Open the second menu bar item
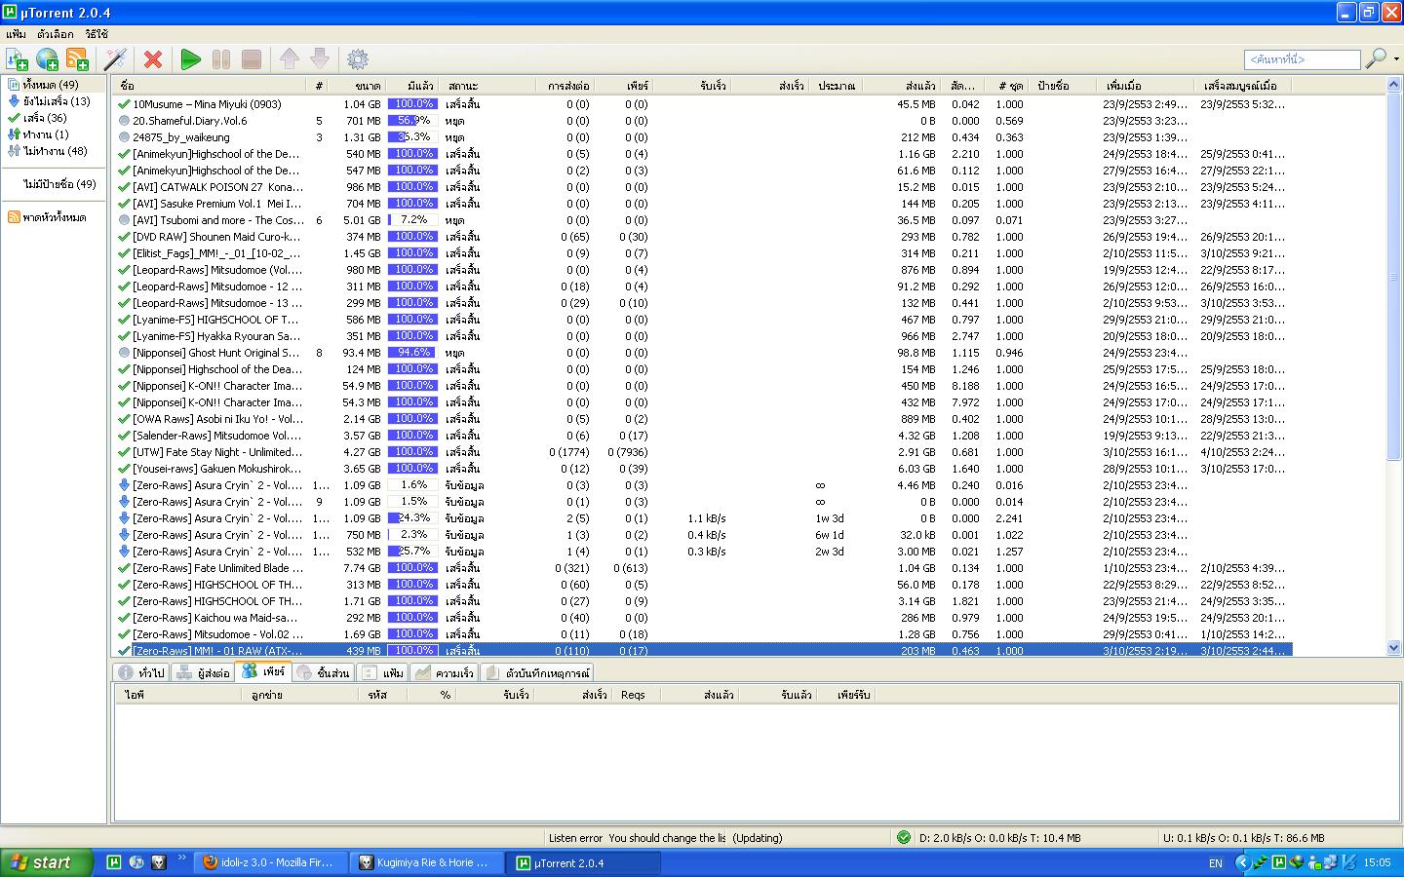The image size is (1404, 877). 56,34
